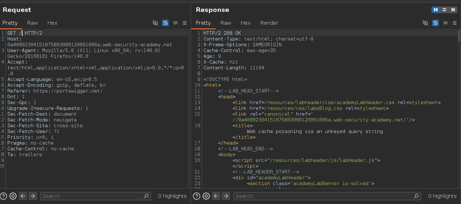Viewport: 461px width, 204px height.
Task: Select Response panel Raw tab
Action: coord(226,23)
